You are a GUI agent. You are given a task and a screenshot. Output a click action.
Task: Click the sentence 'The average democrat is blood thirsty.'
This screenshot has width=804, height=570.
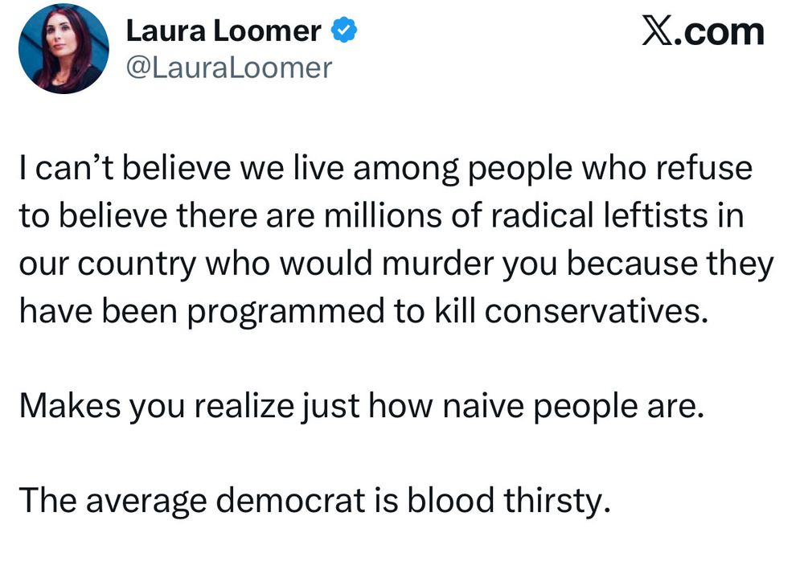pyautogui.click(x=315, y=501)
